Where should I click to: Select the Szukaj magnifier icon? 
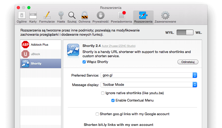tap(72, 15)
